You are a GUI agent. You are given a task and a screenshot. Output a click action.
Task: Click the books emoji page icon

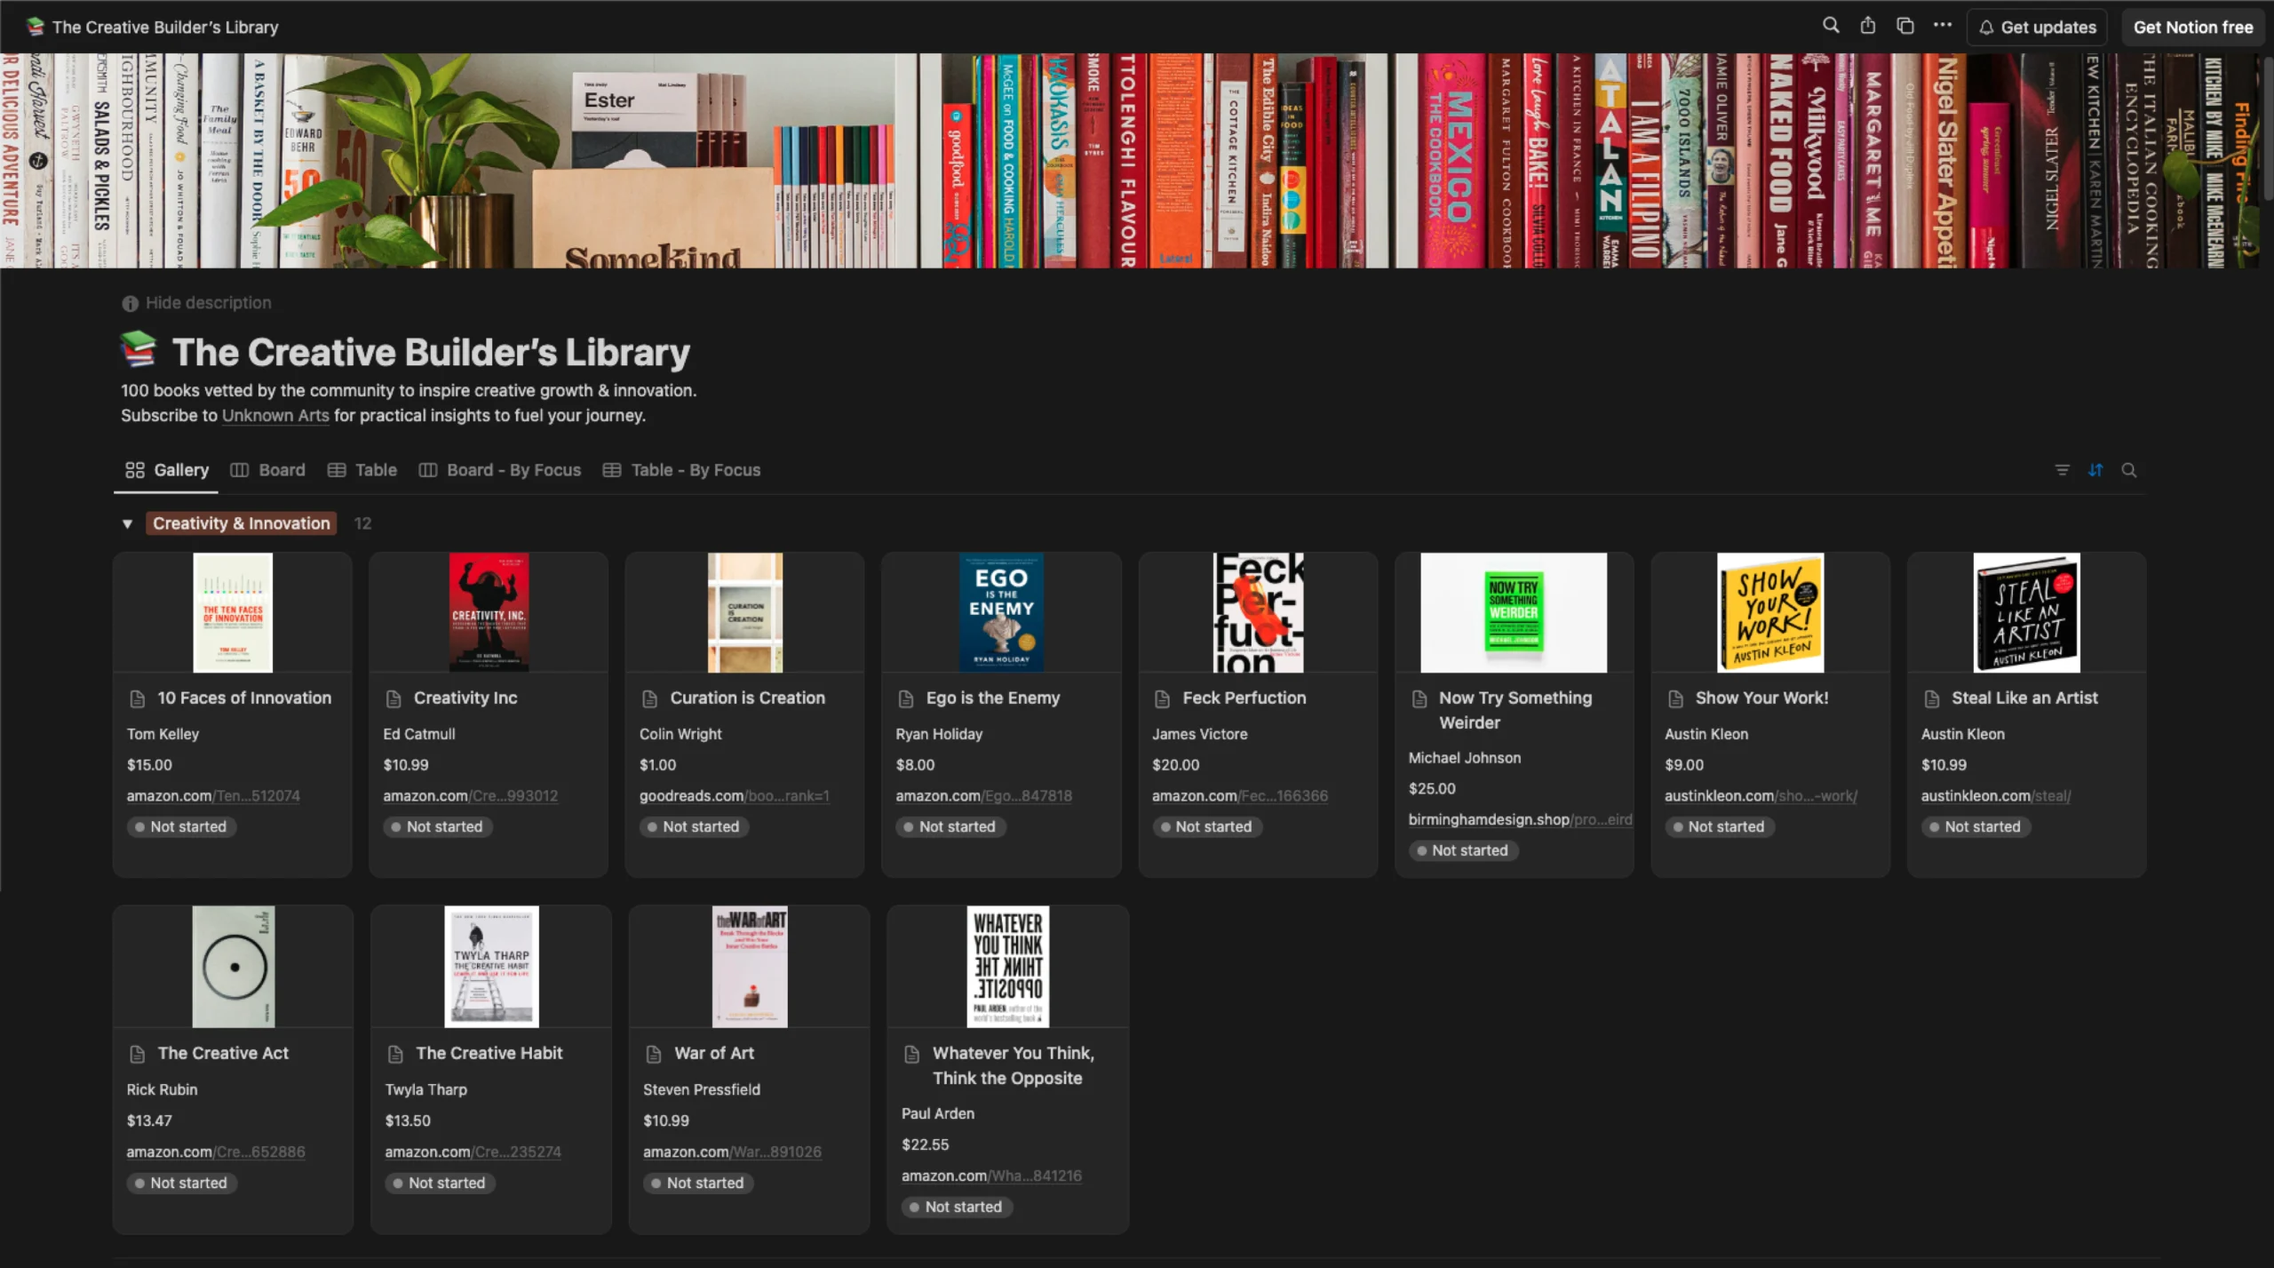pos(139,350)
